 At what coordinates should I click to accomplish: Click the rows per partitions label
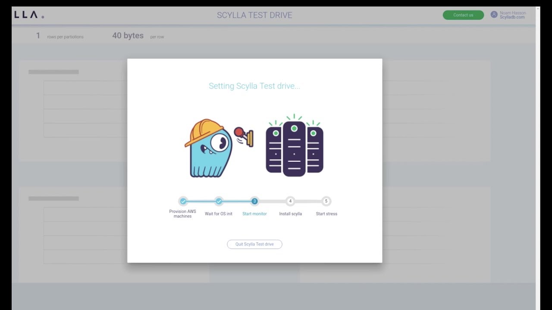[x=65, y=37]
